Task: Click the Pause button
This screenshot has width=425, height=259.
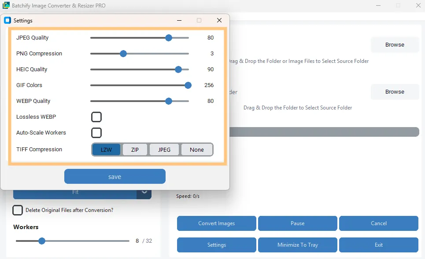Action: [297, 223]
